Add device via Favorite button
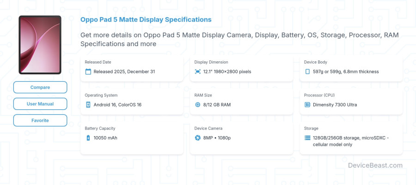The image size is (416, 185). tap(40, 120)
